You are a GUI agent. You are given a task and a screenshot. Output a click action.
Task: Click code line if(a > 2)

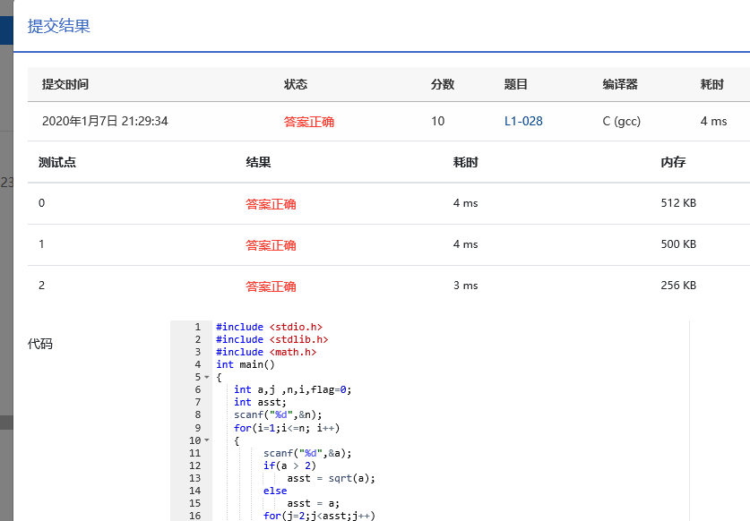[289, 465]
